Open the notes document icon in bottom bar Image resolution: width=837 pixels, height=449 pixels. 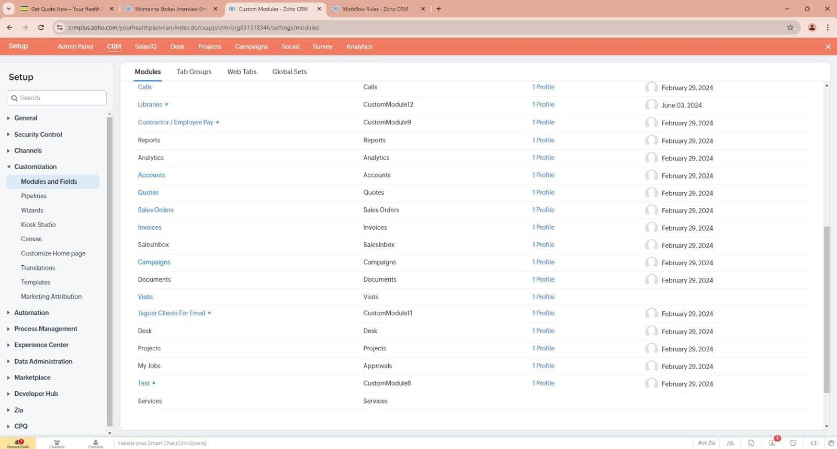(x=751, y=443)
